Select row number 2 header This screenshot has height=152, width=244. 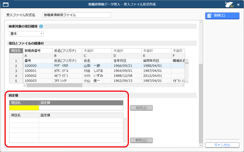click(x=16, y=66)
